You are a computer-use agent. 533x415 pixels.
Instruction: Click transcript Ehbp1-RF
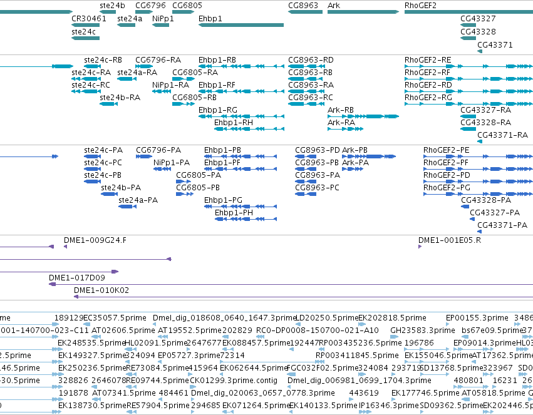pos(241,91)
